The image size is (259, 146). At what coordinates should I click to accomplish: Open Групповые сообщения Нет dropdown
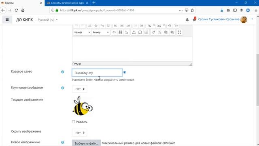pos(80,89)
